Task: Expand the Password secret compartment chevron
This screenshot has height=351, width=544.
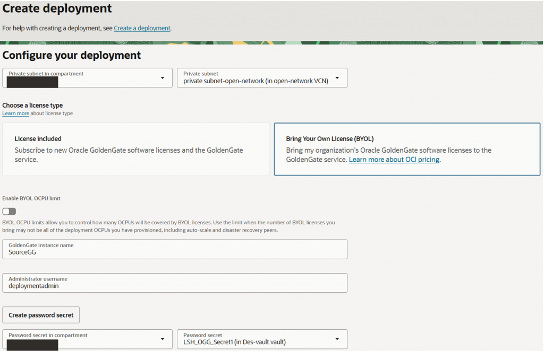Action: point(163,339)
